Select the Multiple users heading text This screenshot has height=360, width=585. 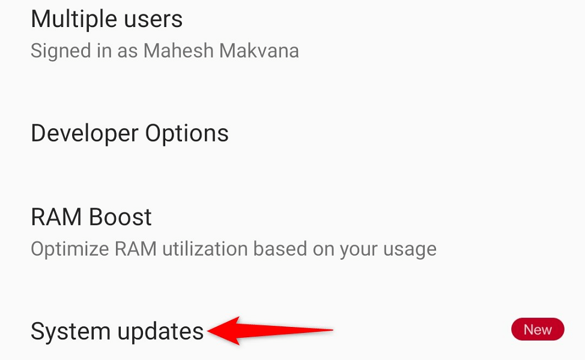point(107,19)
